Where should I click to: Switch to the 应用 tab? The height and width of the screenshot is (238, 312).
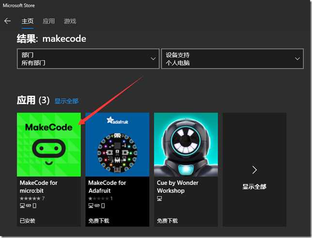tap(48, 21)
